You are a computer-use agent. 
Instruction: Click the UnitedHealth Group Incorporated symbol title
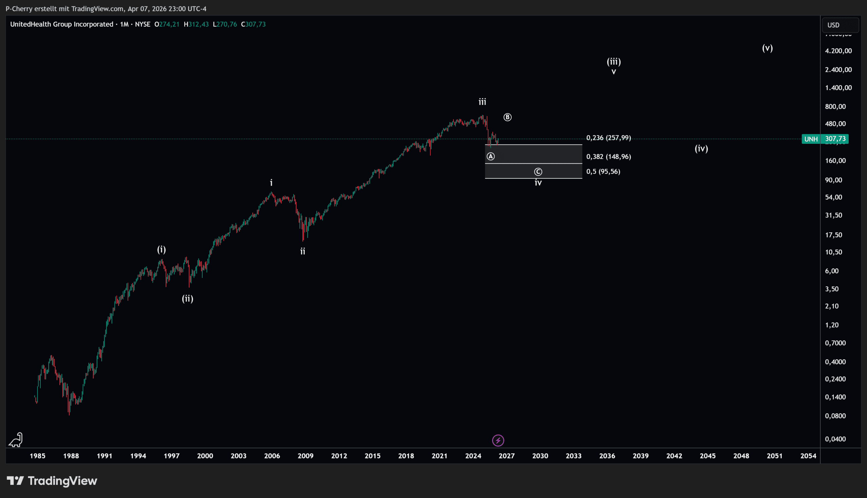[62, 24]
